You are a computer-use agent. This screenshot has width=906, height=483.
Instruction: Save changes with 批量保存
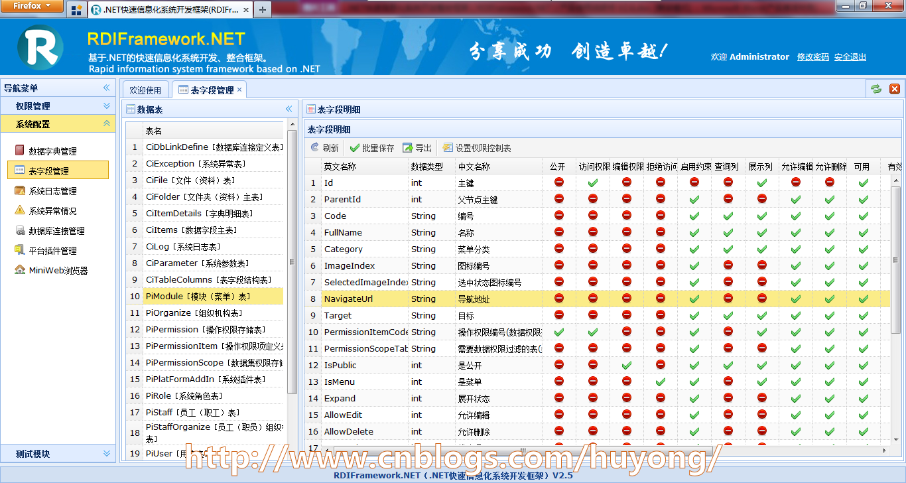pos(369,147)
